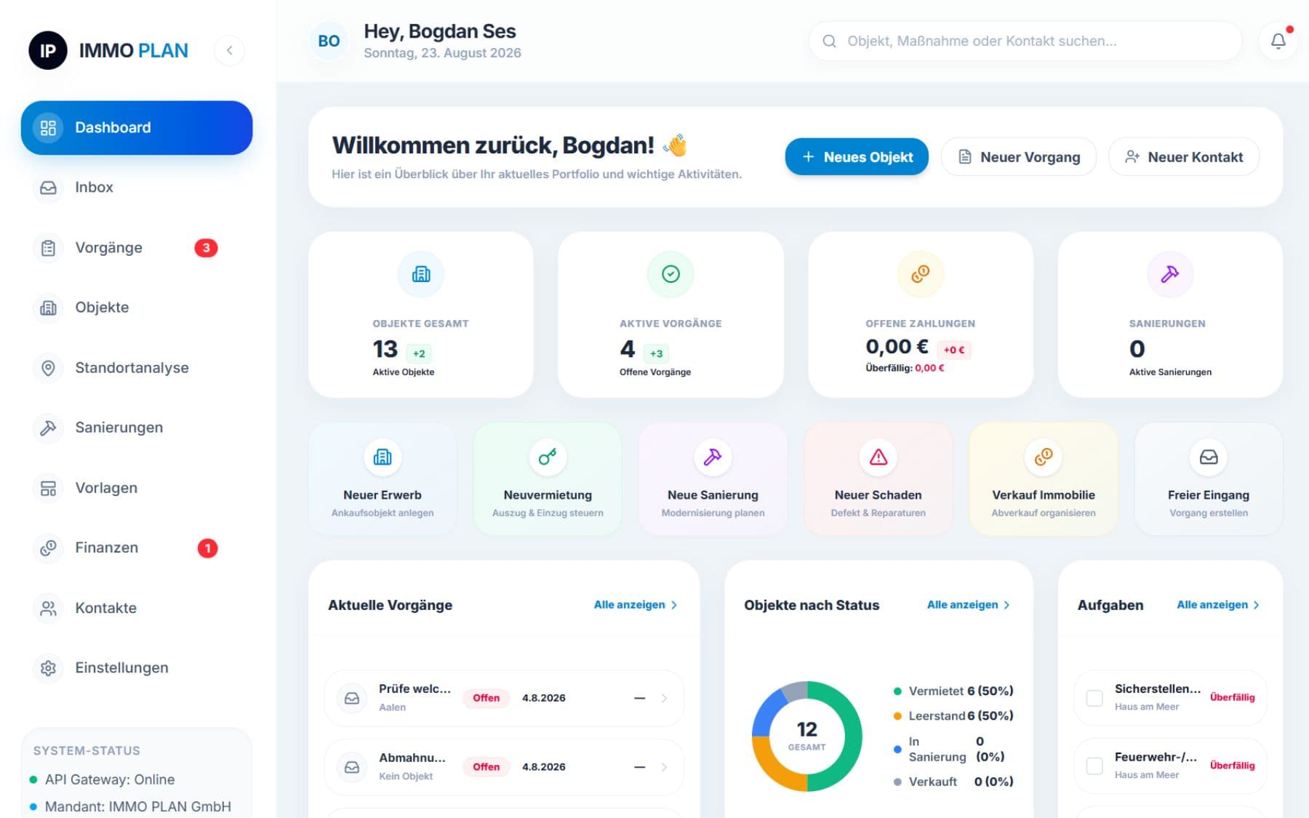Check the Sicherstellen... task checkbox
Screen dimensions: 1309x818
coord(1094,698)
